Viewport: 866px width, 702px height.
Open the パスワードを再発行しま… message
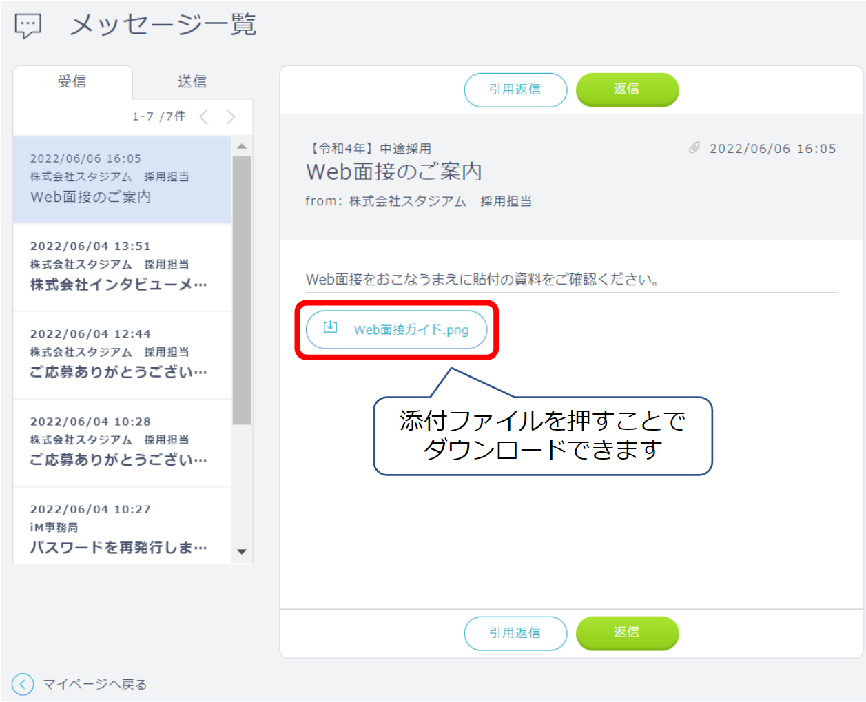point(122,526)
